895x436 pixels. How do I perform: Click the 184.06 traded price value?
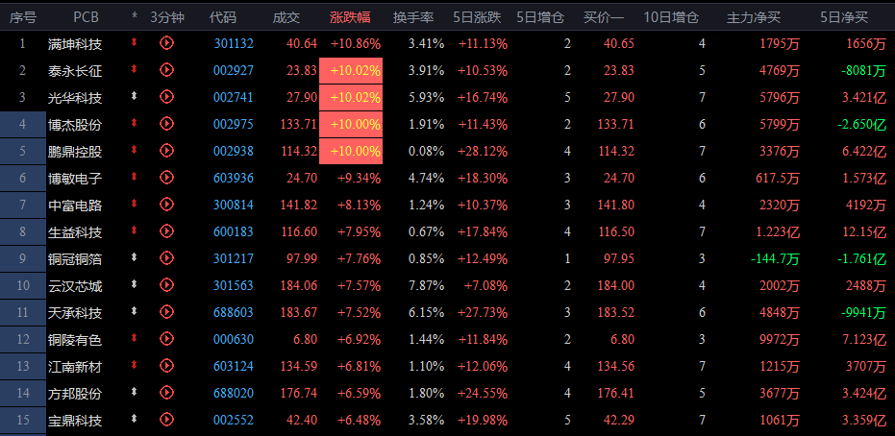(x=299, y=285)
